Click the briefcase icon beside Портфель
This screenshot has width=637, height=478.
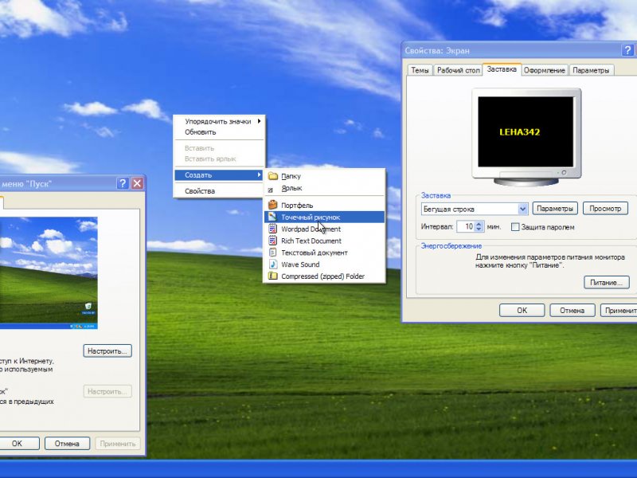[x=273, y=205]
